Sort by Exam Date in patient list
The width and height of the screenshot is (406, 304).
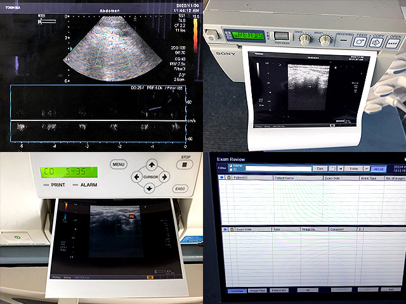pyautogui.click(x=341, y=179)
